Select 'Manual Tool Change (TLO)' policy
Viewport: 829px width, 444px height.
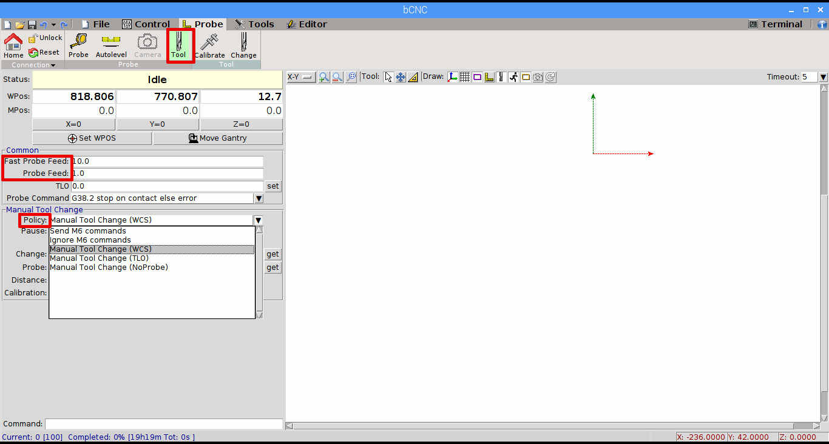152,258
